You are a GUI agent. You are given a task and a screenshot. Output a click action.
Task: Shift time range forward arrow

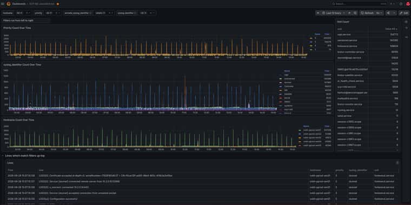(349, 13)
